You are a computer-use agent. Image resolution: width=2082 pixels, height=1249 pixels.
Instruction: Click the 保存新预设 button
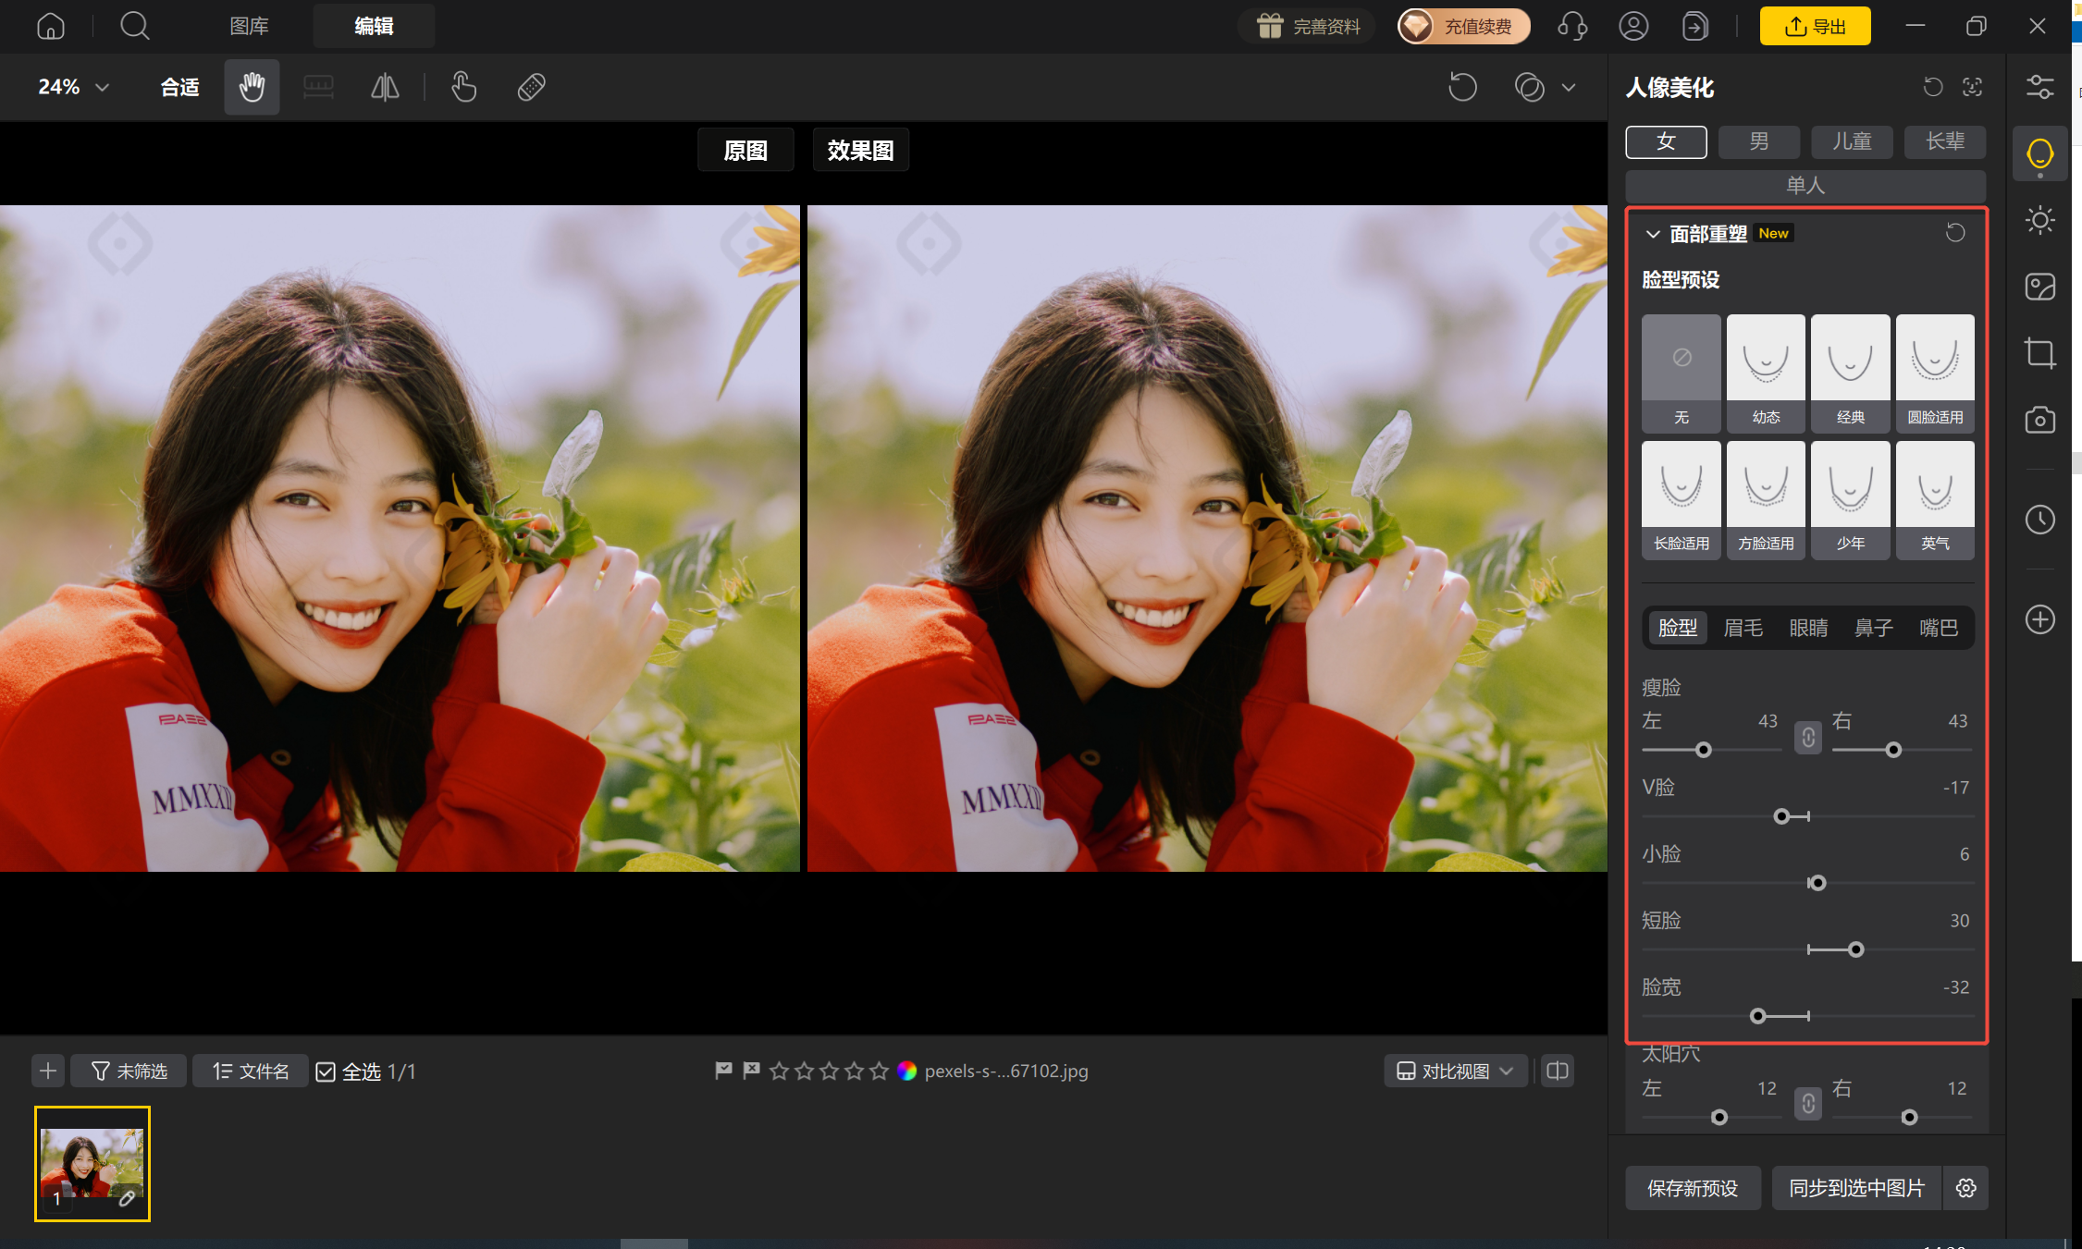coord(1693,1188)
